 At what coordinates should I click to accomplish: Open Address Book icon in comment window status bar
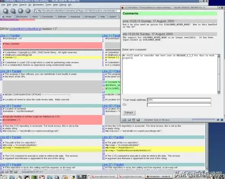click(138, 120)
